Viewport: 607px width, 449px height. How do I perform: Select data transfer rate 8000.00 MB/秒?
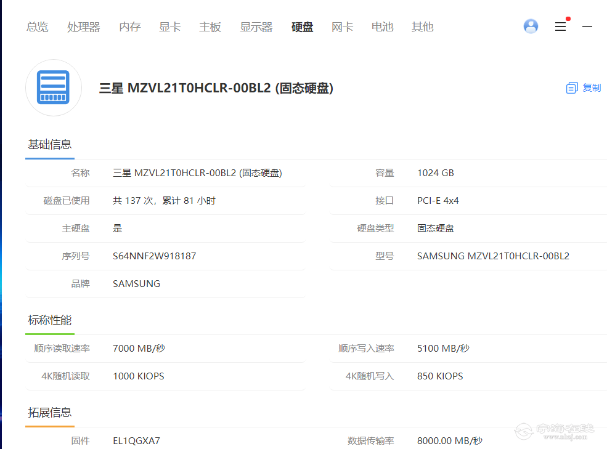coord(450,441)
